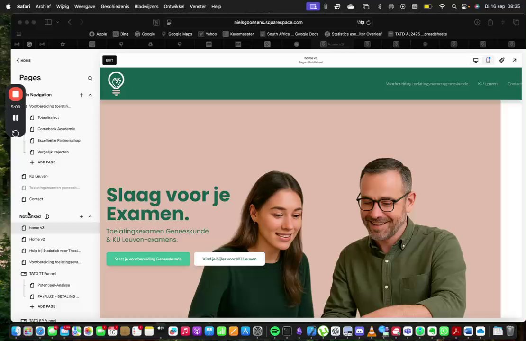Pause the screen recording
Screen dimensions: 526x341
point(16,117)
